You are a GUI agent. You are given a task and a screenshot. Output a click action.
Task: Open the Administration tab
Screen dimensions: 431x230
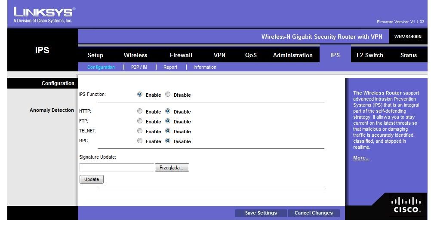click(292, 55)
